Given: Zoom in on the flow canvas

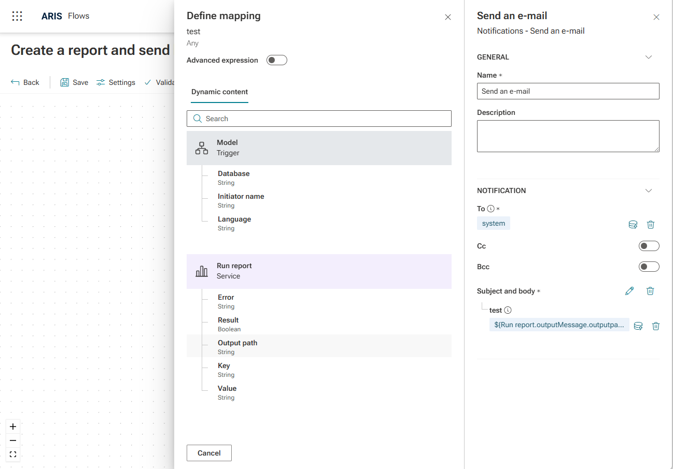Looking at the screenshot, I should click(x=13, y=427).
